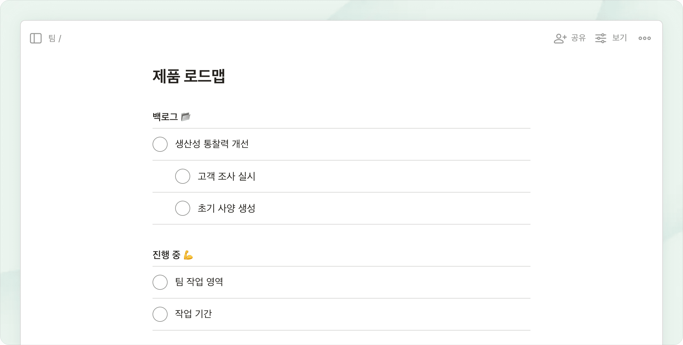Open the 고객 조사 실시 subtask text
The width and height of the screenshot is (683, 345).
pos(226,176)
